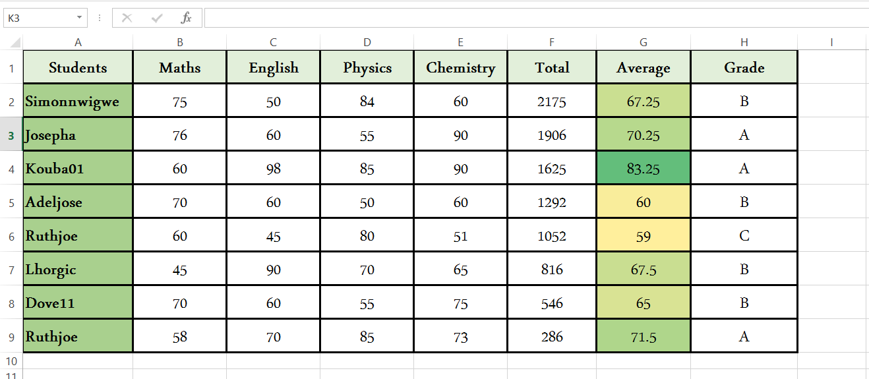Click inside the formula bar input

[527, 18]
